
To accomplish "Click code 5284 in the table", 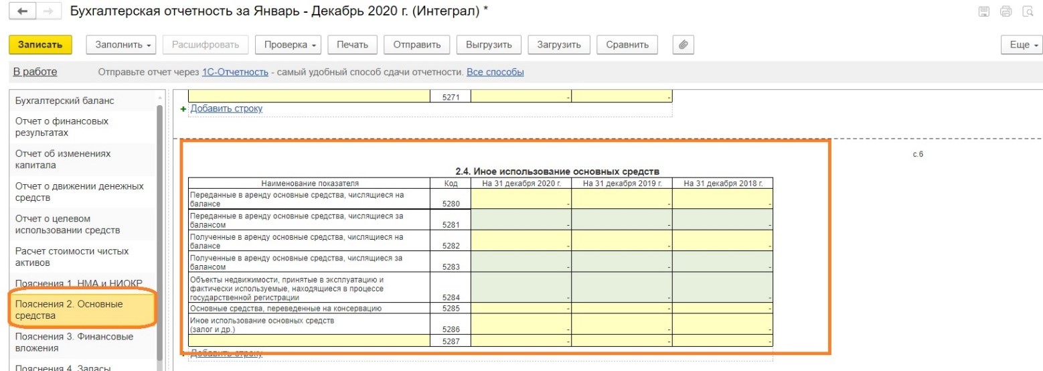I will pos(451,297).
